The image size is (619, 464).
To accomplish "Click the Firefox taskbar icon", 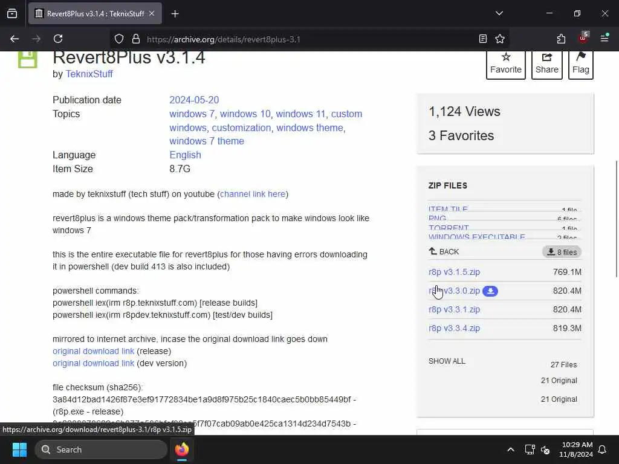I will click(x=182, y=449).
